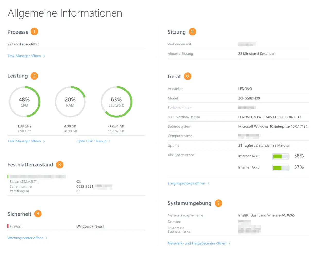
Task: Open Task-Manager link under Leistung gauges
Action: tap(26, 141)
